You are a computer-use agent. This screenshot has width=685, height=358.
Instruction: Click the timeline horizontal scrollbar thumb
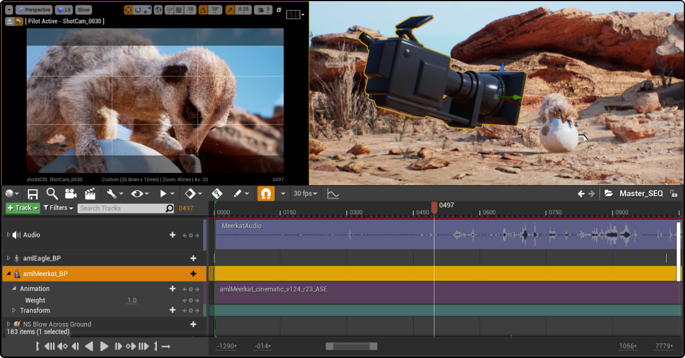pyautogui.click(x=351, y=346)
